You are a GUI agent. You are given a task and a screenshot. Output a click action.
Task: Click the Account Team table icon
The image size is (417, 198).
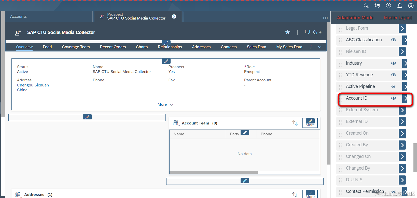pos(176,123)
